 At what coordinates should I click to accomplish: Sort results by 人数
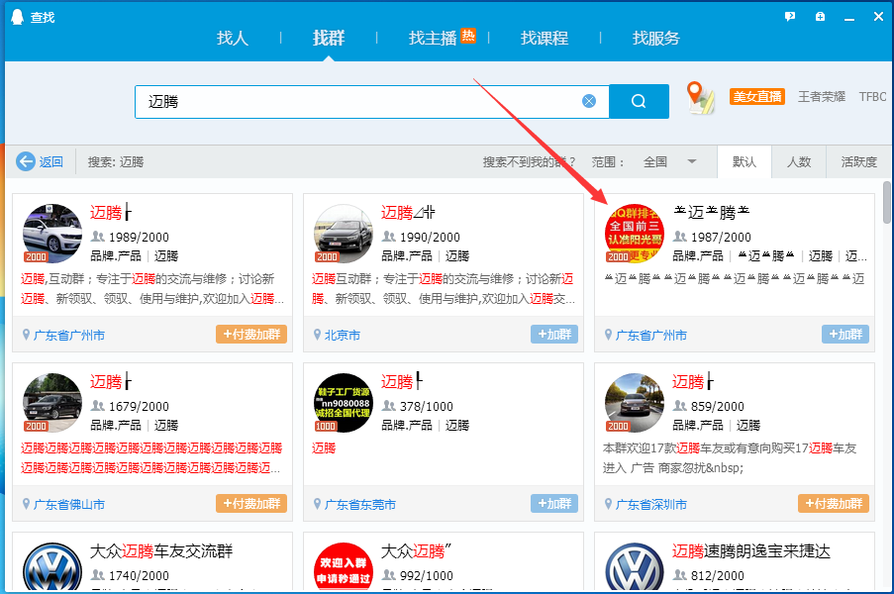(x=799, y=162)
